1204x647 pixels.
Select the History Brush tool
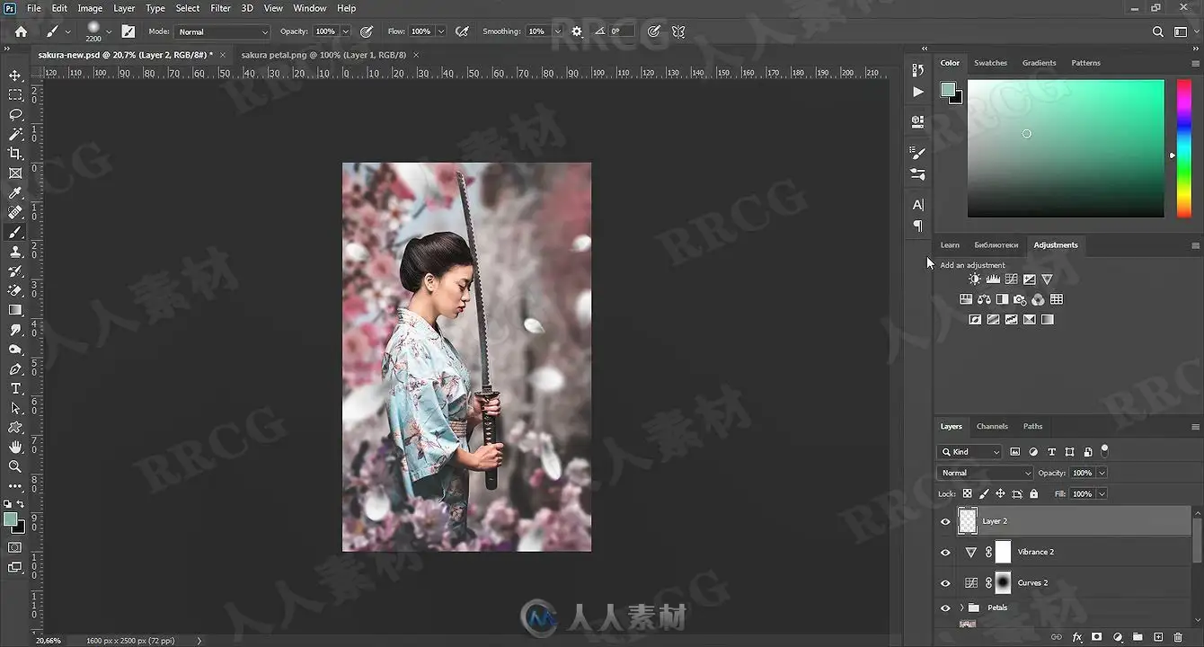coord(15,271)
